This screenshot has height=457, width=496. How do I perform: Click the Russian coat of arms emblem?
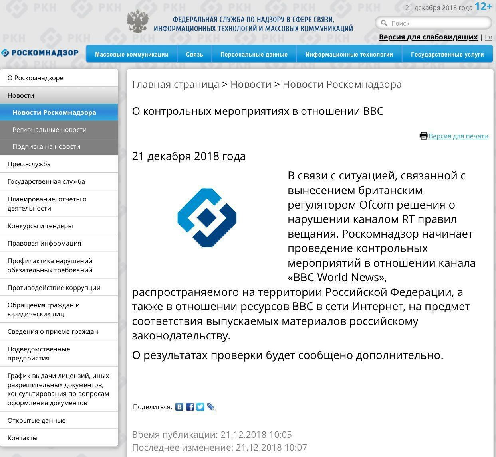(x=138, y=22)
